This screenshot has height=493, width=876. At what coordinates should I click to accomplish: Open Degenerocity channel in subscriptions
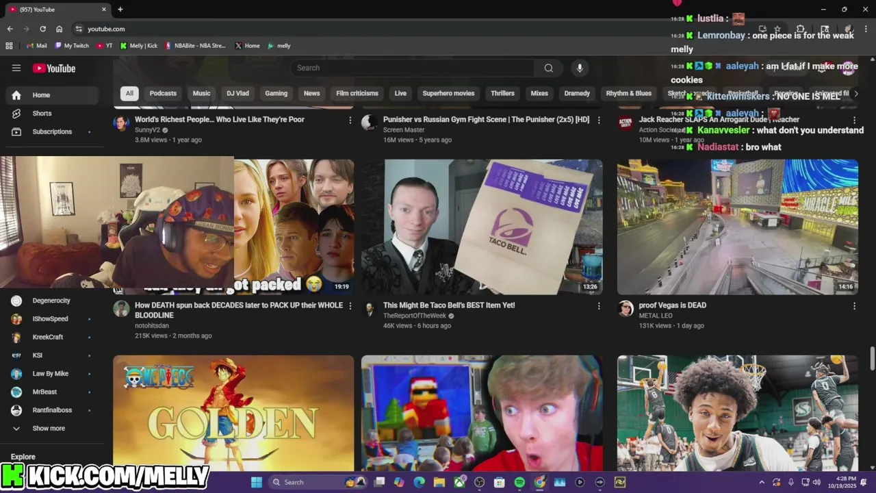(x=51, y=301)
